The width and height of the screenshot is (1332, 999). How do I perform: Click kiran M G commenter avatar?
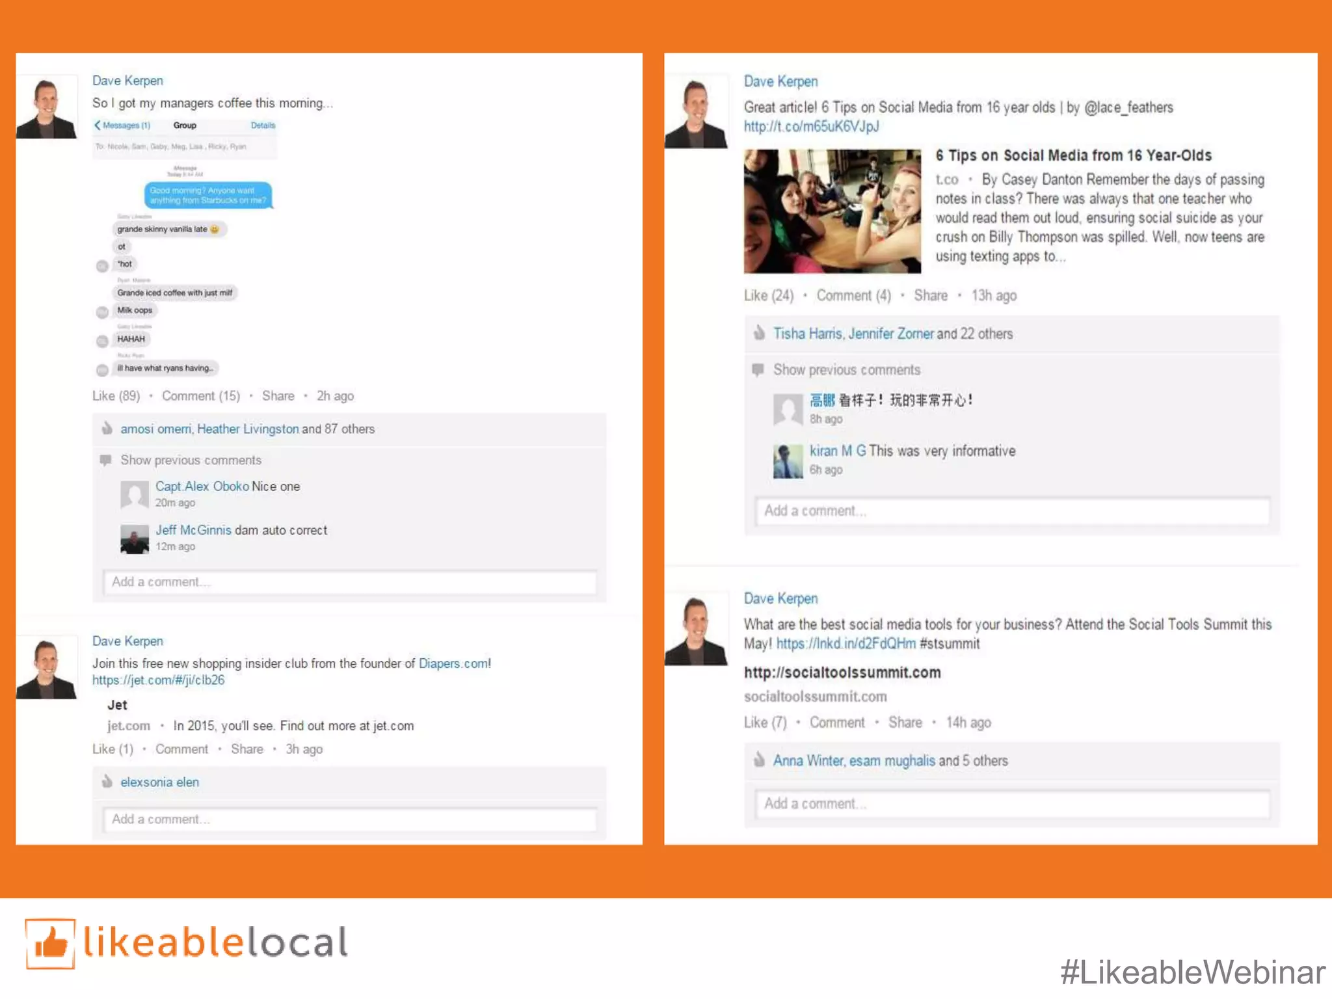(788, 461)
